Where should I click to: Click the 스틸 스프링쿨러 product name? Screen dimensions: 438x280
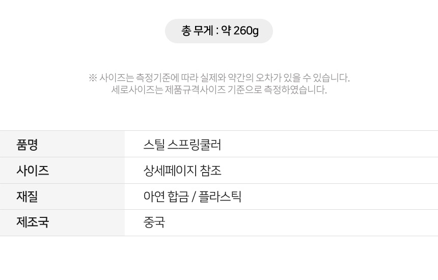(182, 145)
